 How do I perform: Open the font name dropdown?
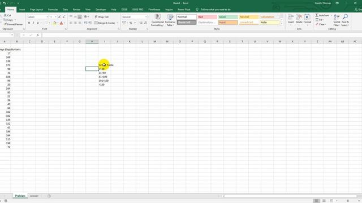48,17
